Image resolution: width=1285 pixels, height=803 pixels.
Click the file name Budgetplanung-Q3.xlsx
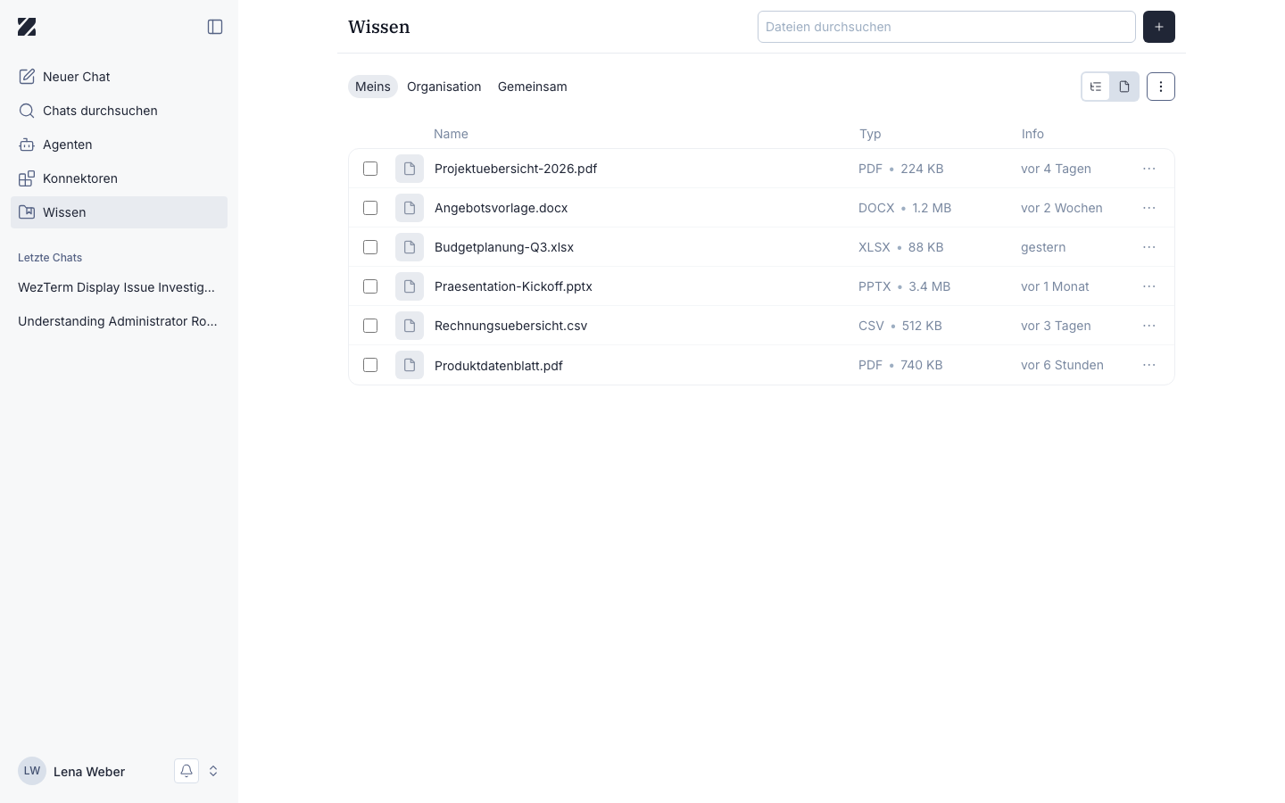504,247
